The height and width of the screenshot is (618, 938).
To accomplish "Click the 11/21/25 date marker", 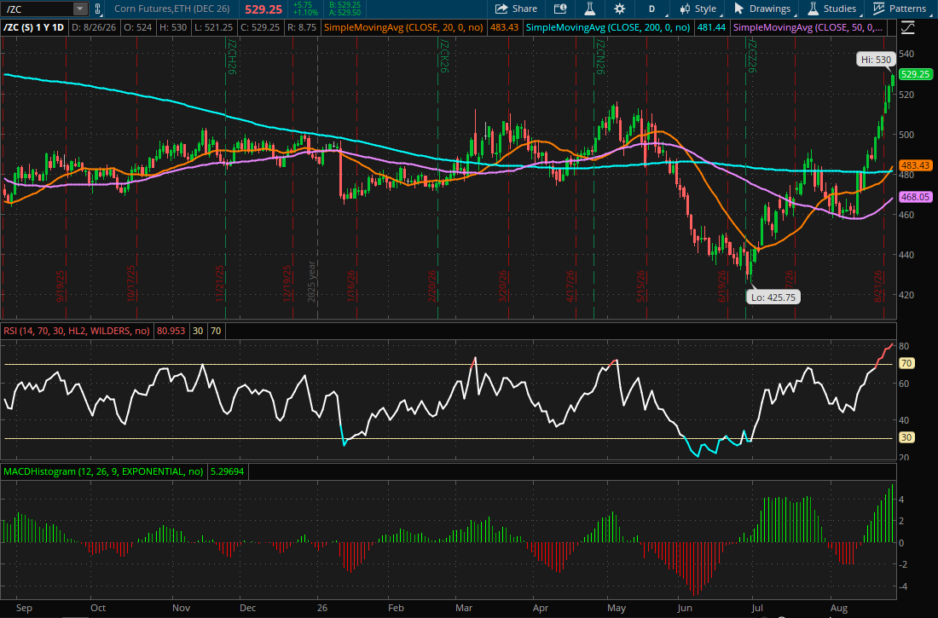I will (219, 284).
